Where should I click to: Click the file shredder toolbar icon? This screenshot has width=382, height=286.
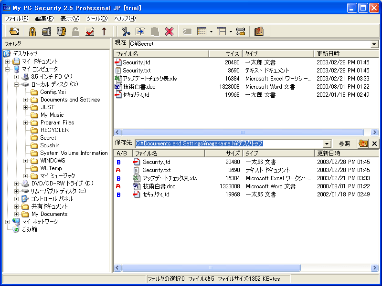pyautogui.click(x=46, y=31)
